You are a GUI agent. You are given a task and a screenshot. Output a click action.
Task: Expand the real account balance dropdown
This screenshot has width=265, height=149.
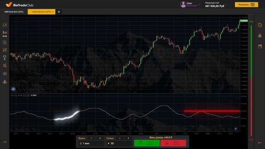(226, 5)
